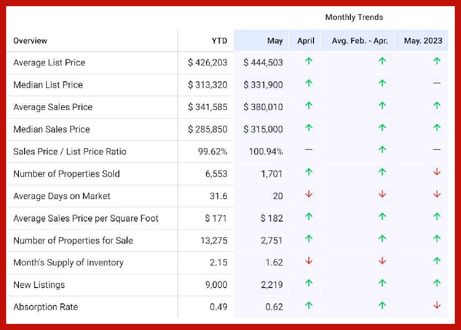Select the May column header

(275, 41)
